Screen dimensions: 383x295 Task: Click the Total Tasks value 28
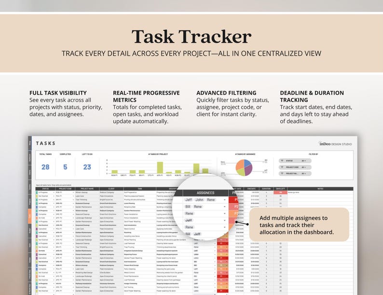tap(45, 167)
